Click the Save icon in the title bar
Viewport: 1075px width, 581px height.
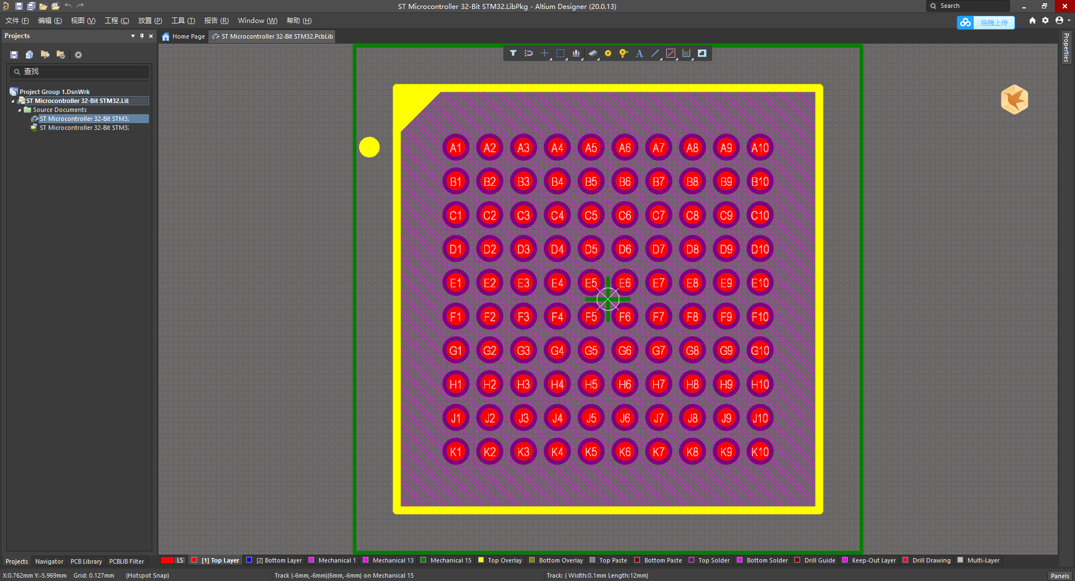click(18, 6)
